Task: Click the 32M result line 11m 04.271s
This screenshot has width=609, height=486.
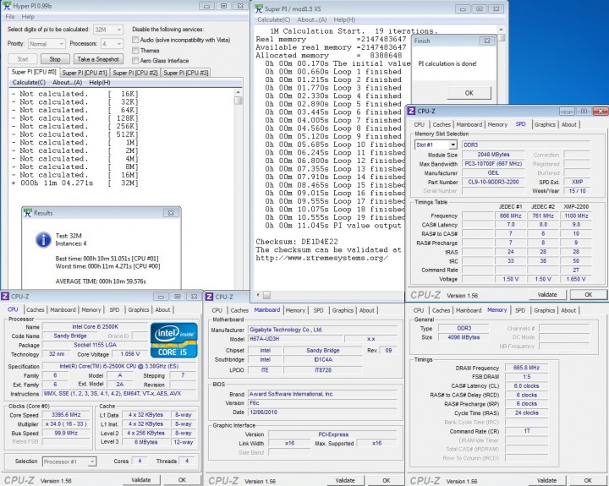Action: [x=74, y=183]
